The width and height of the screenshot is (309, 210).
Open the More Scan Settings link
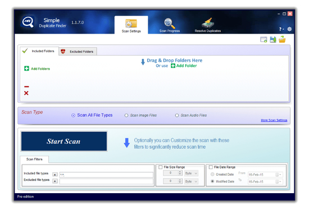(x=274, y=120)
